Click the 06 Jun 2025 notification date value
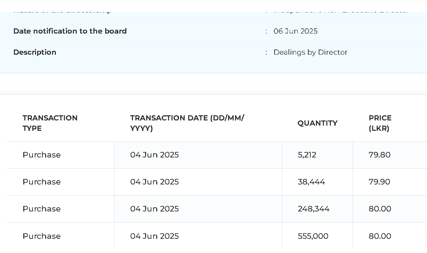 [x=295, y=31]
